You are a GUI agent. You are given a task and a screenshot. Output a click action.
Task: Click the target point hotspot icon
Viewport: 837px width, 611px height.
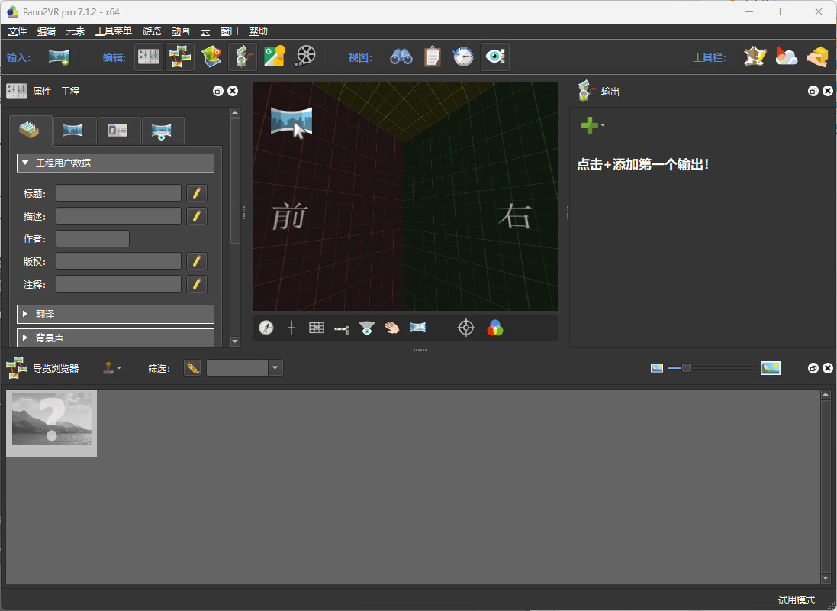point(466,328)
